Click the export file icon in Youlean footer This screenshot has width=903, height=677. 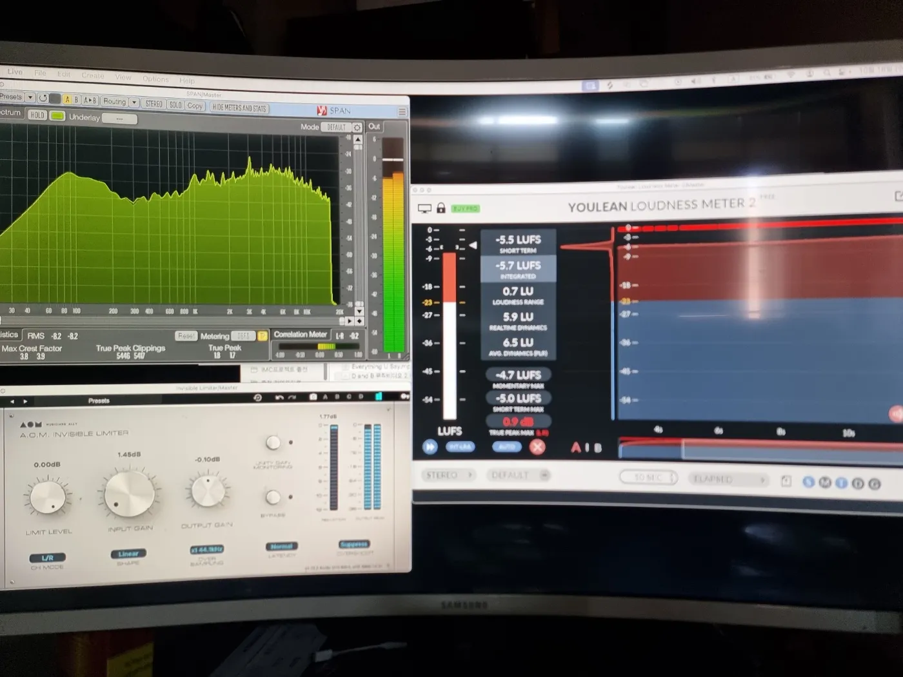[x=786, y=481]
